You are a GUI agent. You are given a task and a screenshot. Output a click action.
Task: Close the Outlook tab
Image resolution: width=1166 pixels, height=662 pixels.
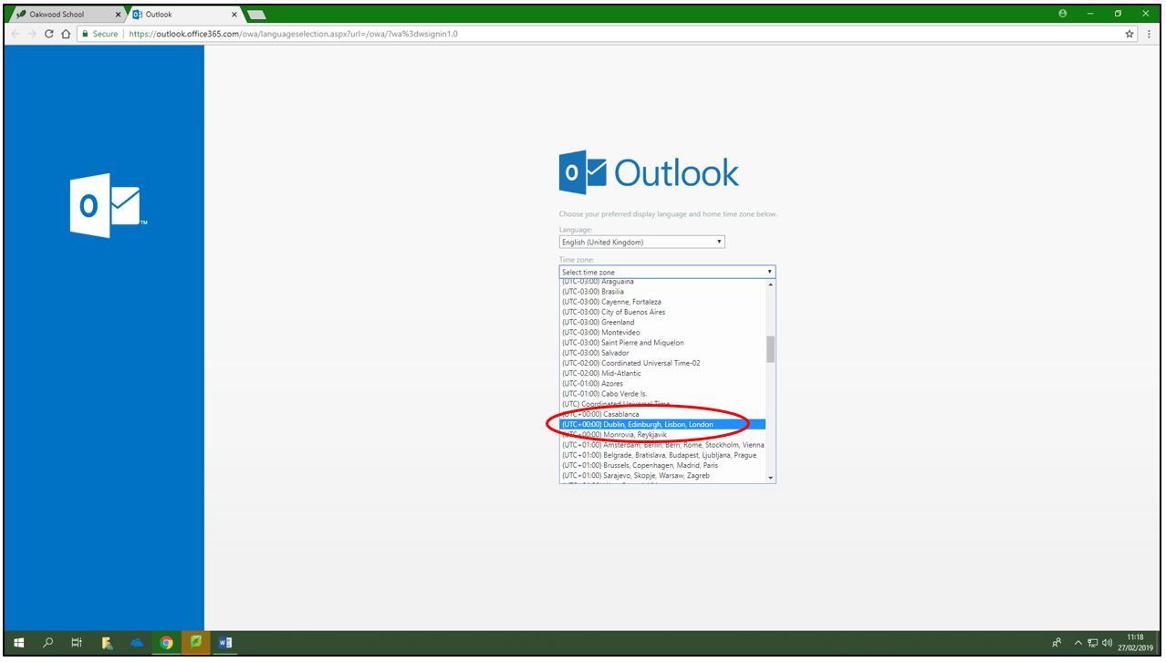pyautogui.click(x=234, y=15)
